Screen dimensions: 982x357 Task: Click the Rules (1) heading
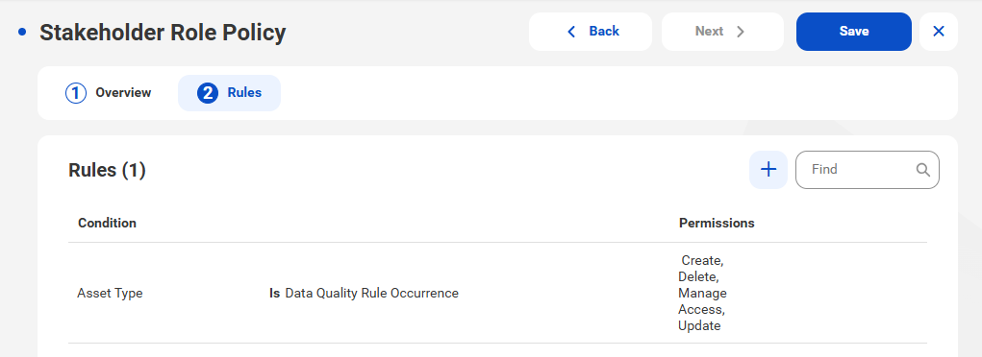[x=107, y=170]
